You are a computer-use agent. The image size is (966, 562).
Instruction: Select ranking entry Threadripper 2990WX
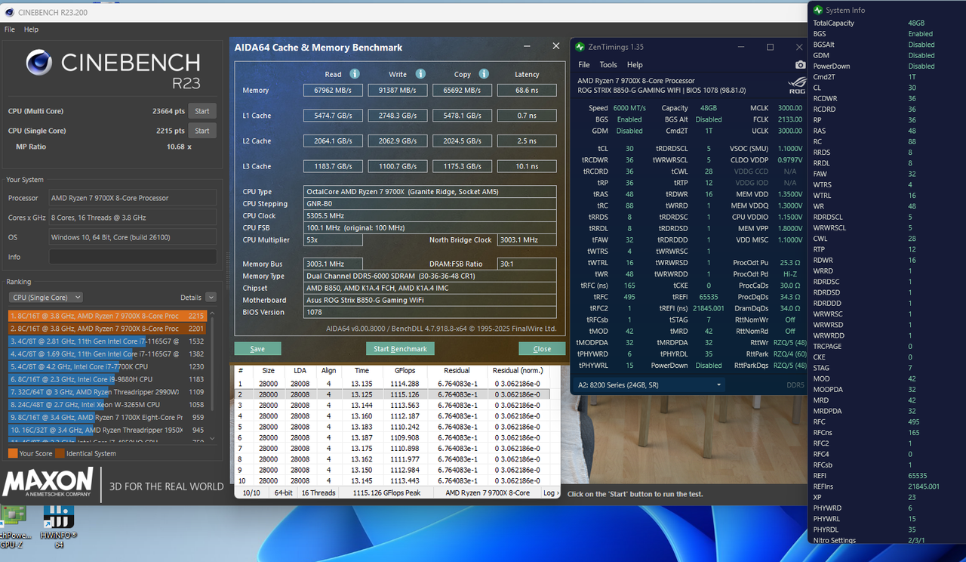coord(108,392)
